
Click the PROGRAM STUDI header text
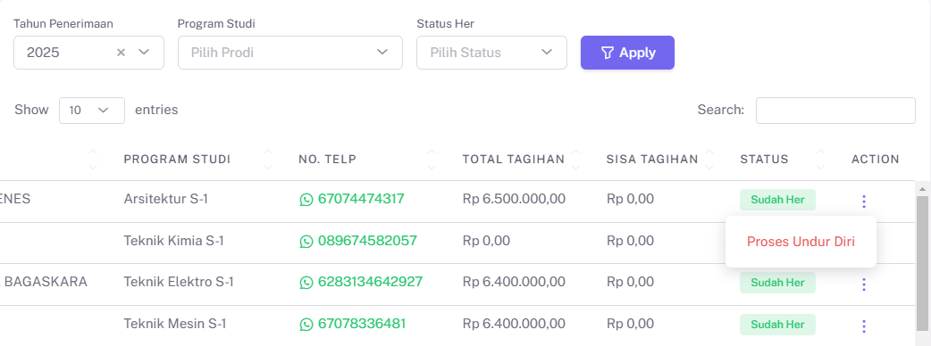tap(177, 159)
